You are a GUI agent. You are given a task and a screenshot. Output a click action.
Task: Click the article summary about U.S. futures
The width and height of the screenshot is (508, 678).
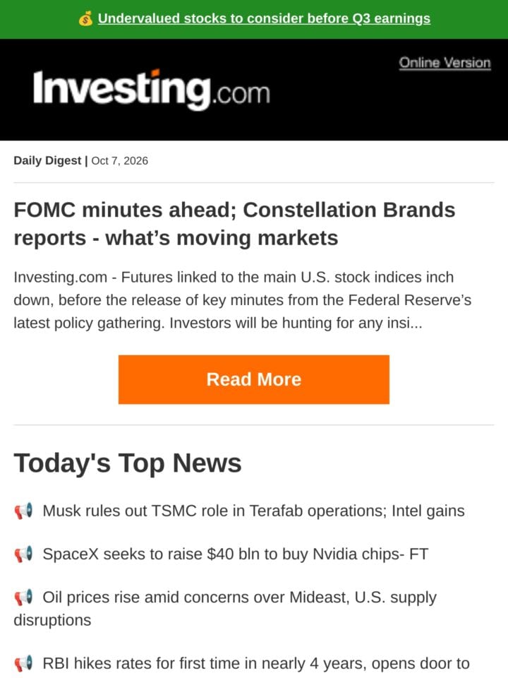242,300
